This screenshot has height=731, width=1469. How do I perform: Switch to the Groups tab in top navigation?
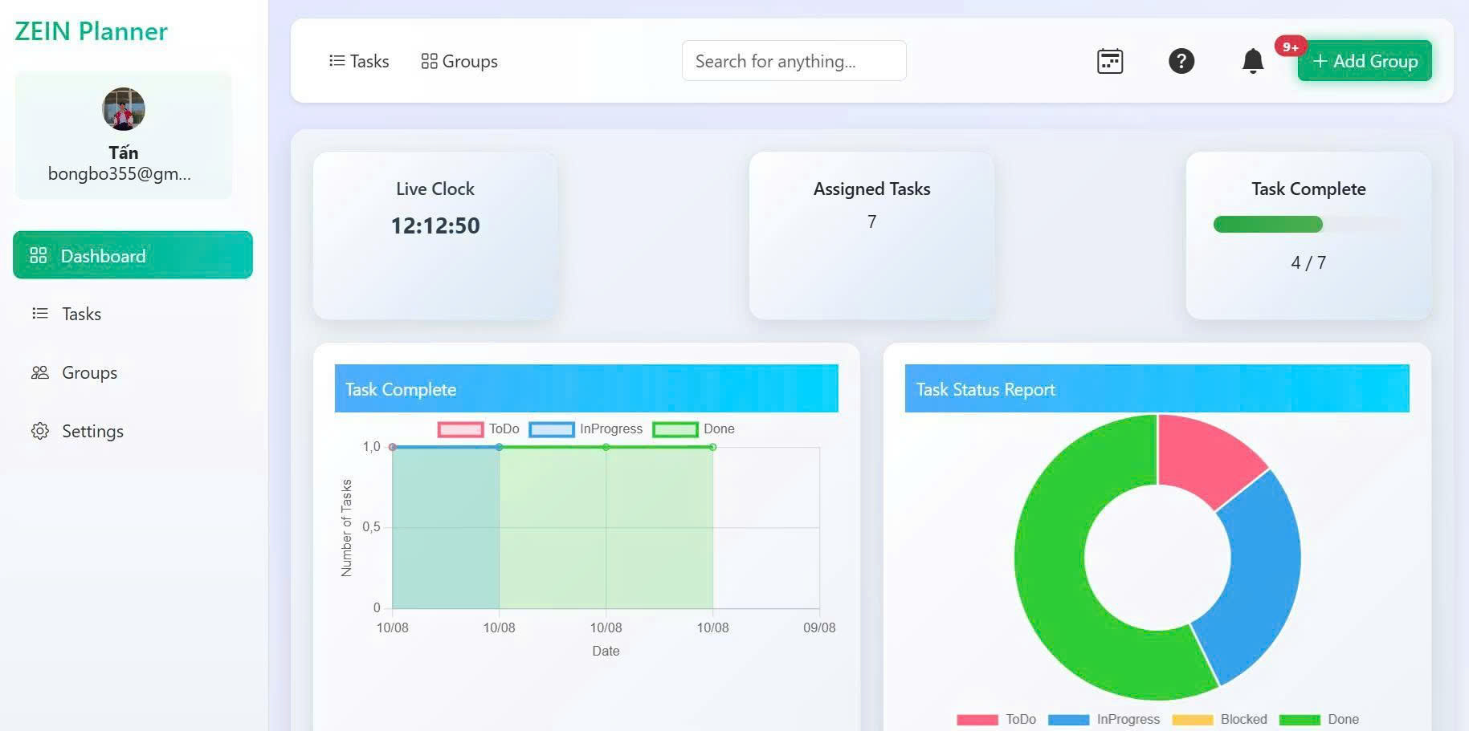click(x=459, y=60)
